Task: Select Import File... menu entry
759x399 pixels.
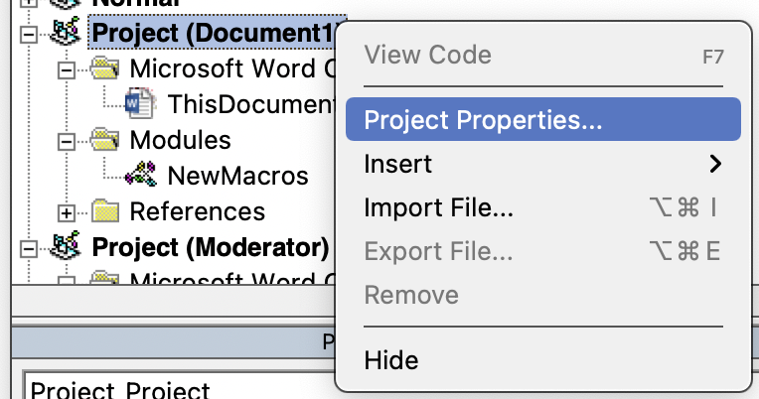Action: [x=543, y=207]
